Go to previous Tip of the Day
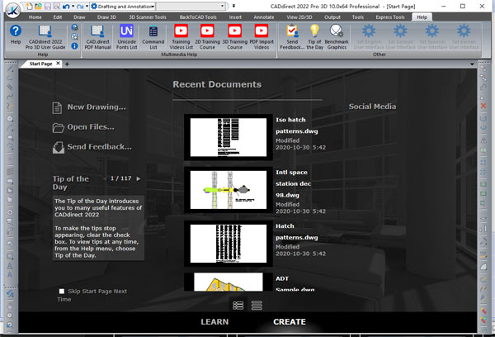 click(105, 178)
